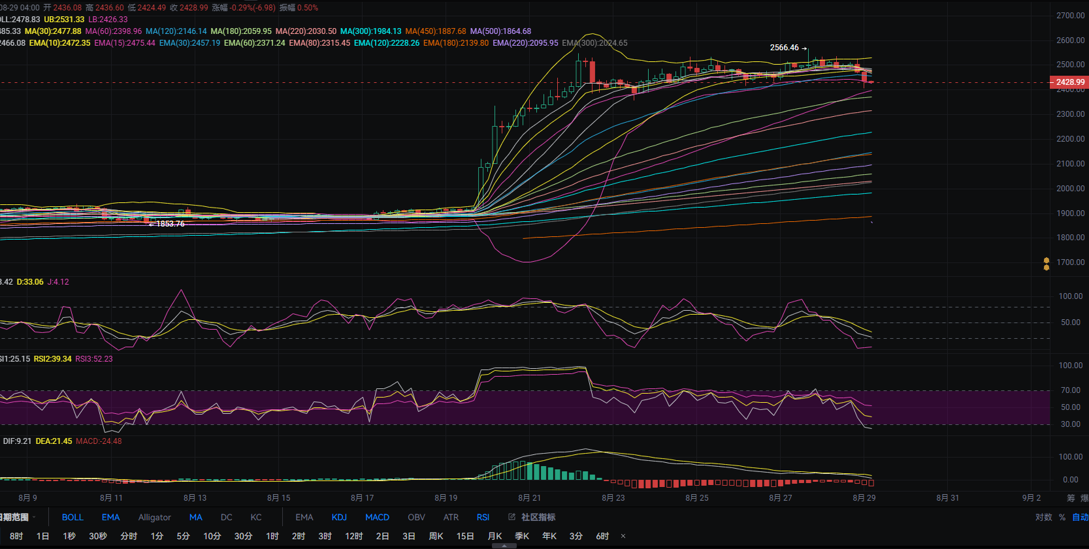Click the red current price label 2428.99

[1069, 82]
